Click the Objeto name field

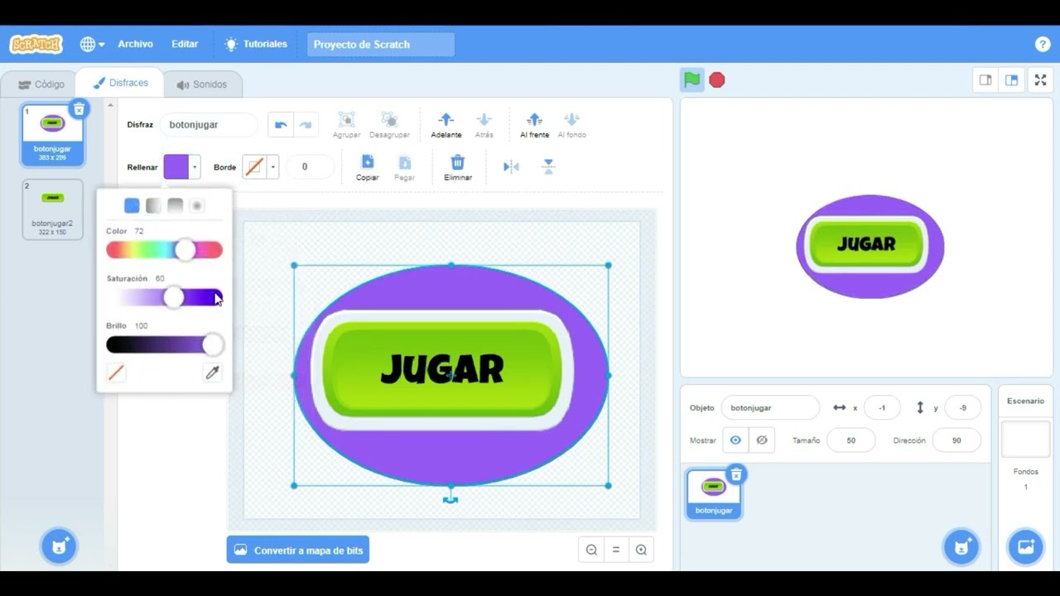pos(770,408)
